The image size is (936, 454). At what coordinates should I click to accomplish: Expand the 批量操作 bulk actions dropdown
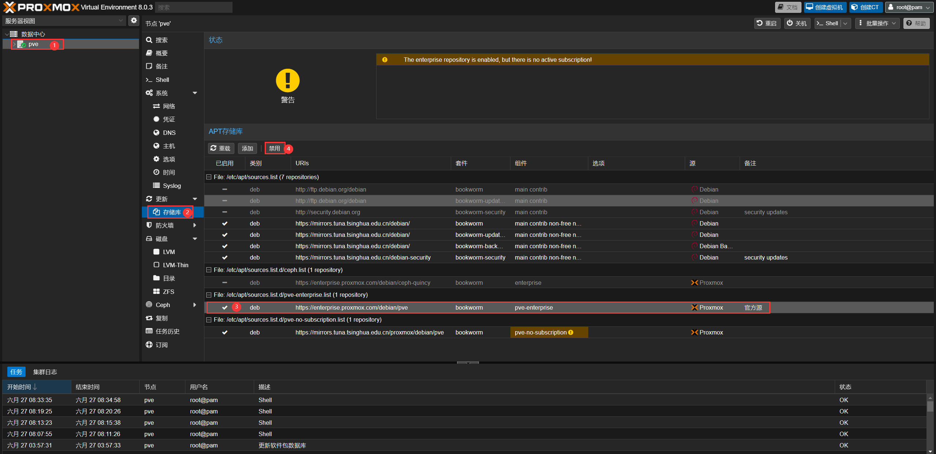click(877, 23)
